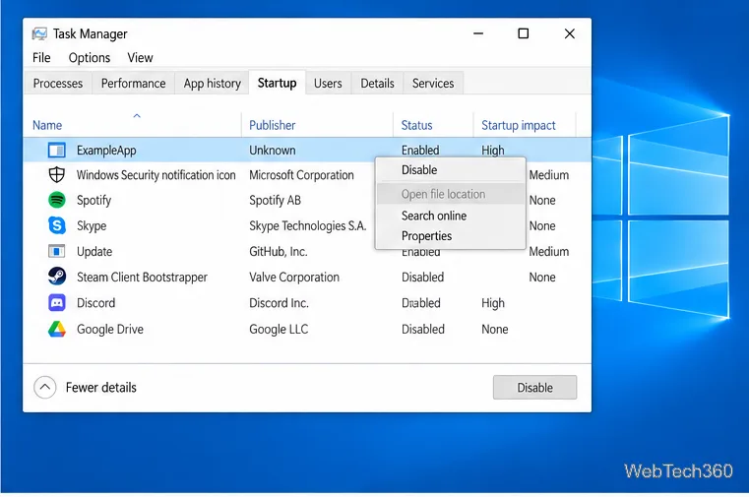Image resolution: width=749 pixels, height=497 pixels.
Task: Click the Microsoft Corporation publisher cell
Action: coord(301,175)
